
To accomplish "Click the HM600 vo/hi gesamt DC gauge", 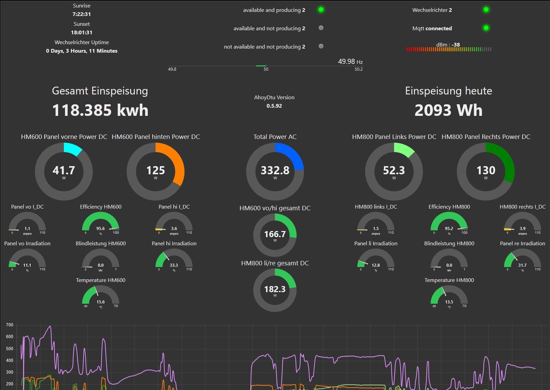I will 275,235.
